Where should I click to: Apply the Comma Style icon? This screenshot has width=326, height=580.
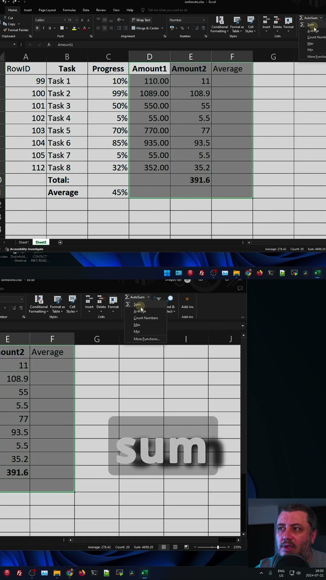click(188, 28)
